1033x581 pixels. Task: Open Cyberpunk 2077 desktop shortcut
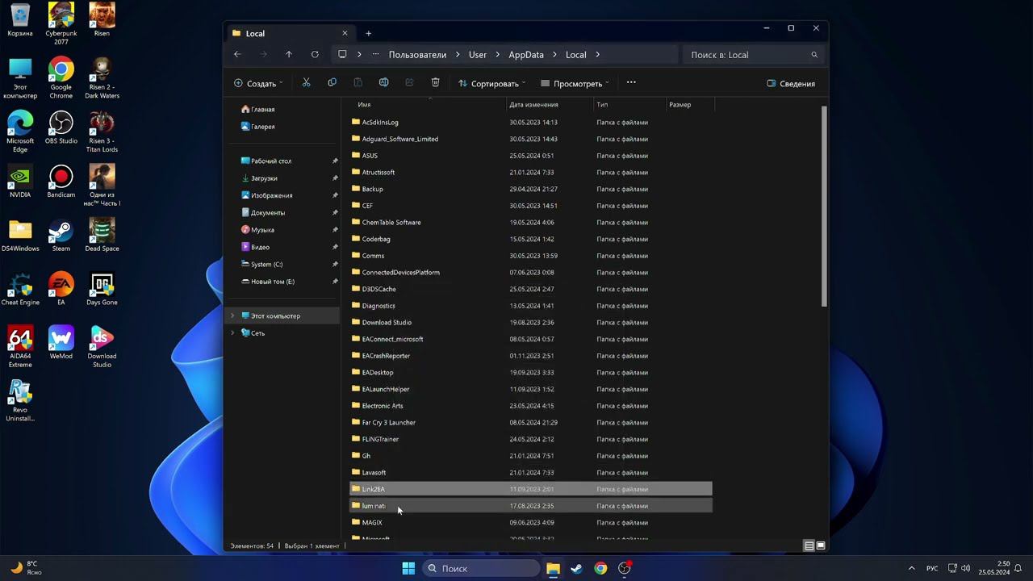pyautogui.click(x=61, y=24)
